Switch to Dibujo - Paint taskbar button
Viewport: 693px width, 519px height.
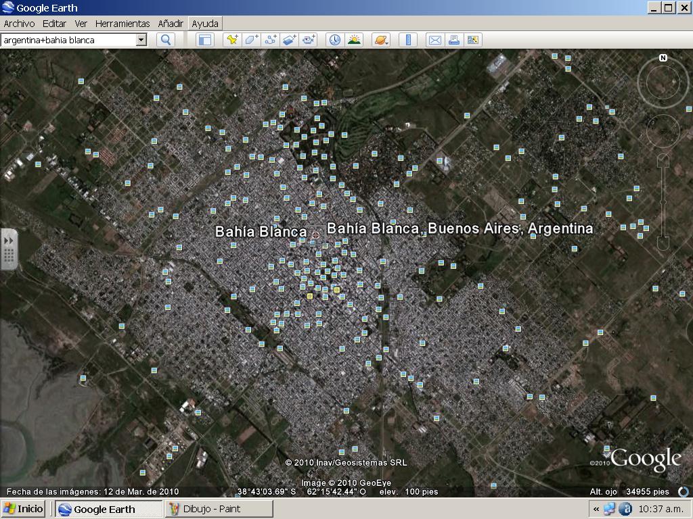tap(219, 510)
